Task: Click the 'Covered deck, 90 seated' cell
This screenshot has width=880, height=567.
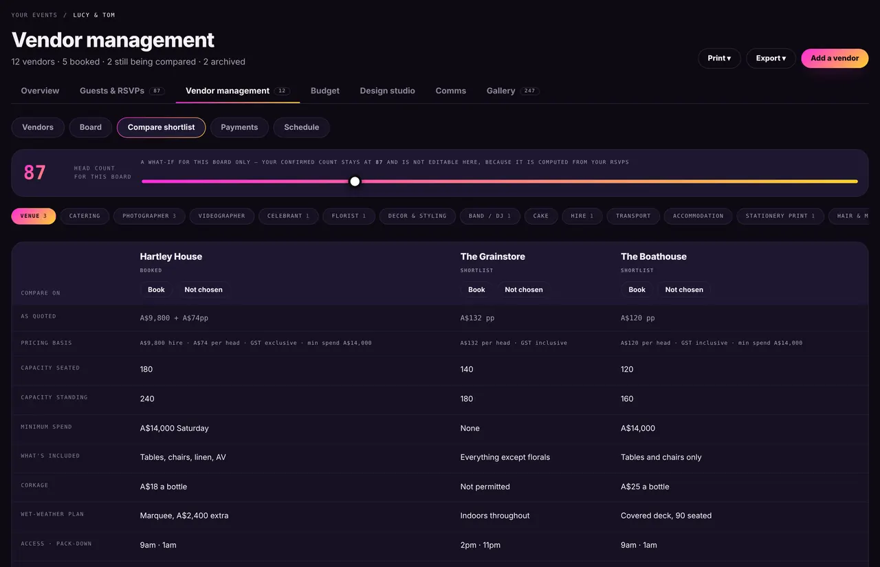Action: (666, 515)
